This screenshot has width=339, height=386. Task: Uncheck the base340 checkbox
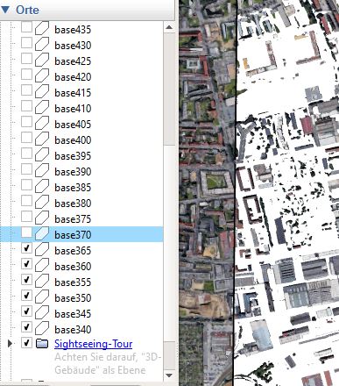coord(26,327)
